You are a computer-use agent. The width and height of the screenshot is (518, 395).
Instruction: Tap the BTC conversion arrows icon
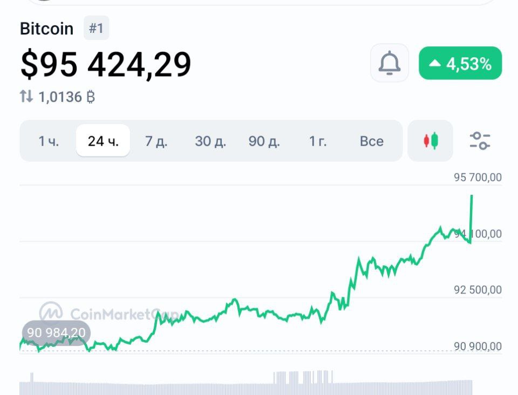pyautogui.click(x=26, y=97)
